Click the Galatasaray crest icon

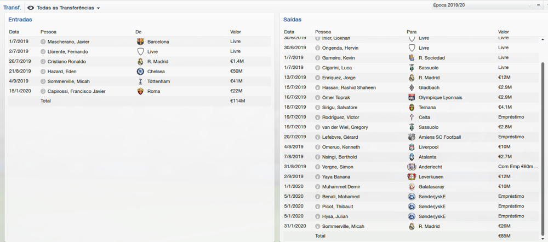click(412, 187)
